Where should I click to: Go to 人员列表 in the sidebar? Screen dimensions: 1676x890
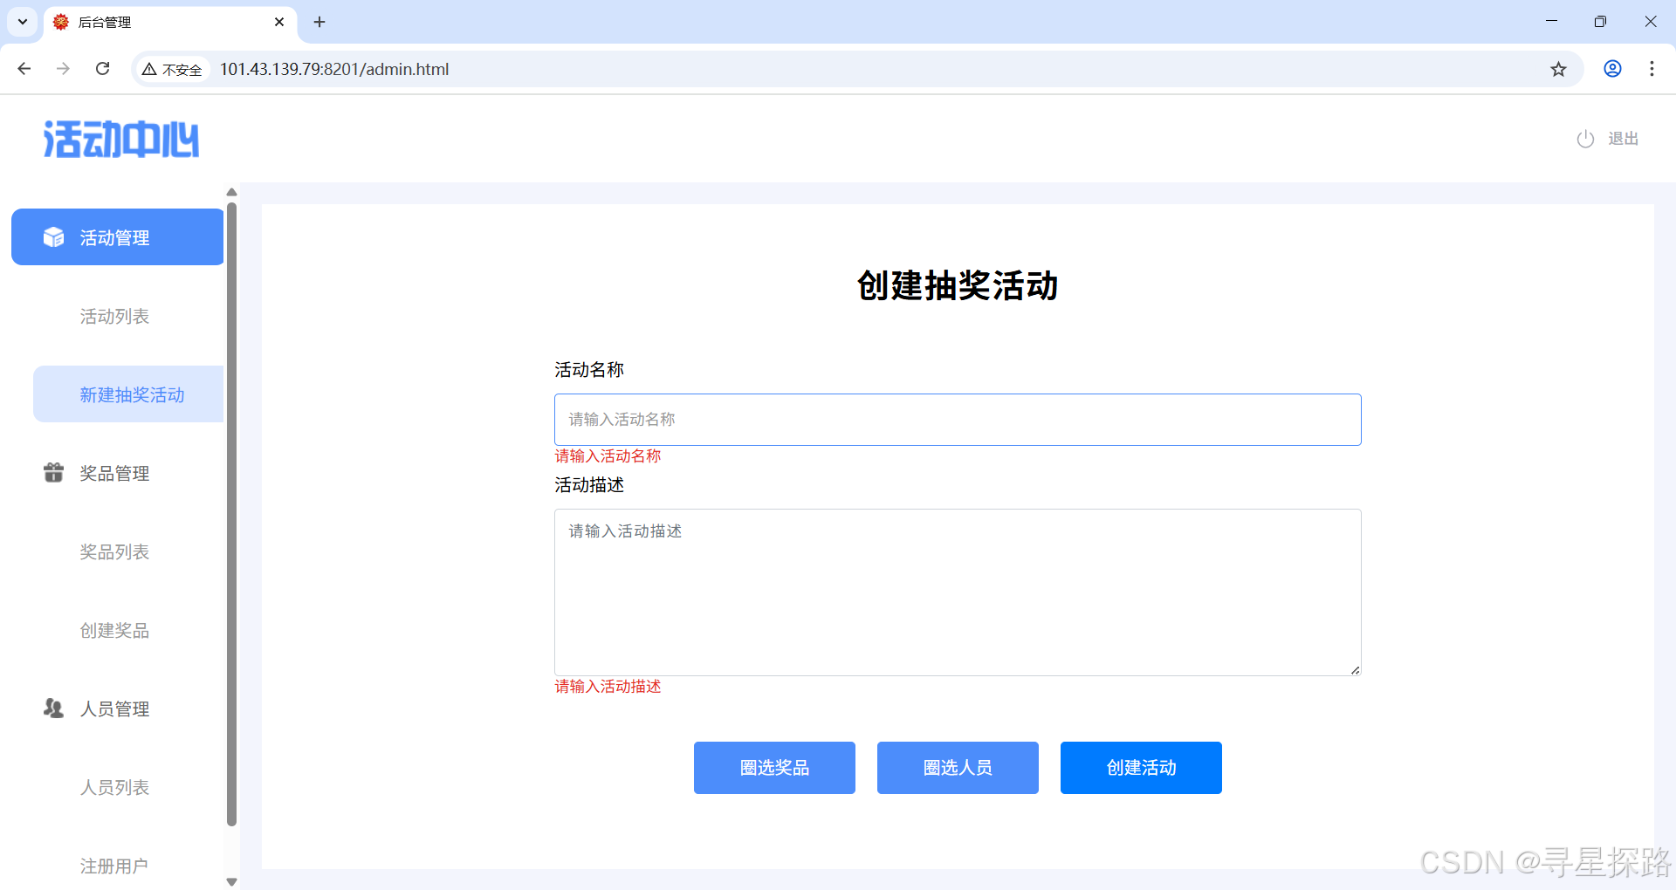click(x=114, y=788)
